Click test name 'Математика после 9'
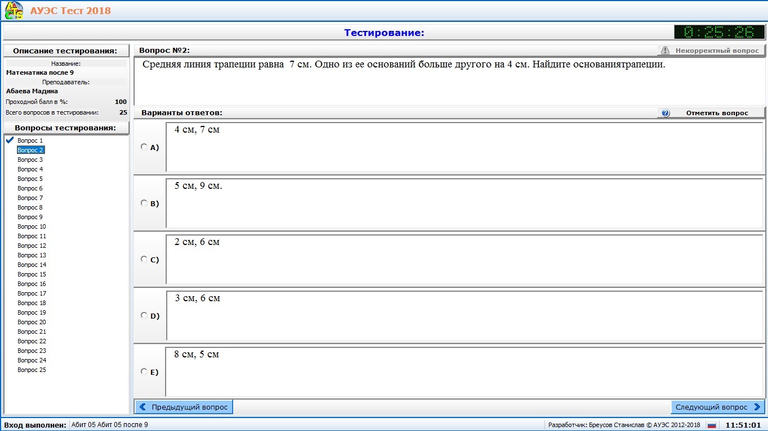The height and width of the screenshot is (431, 768). point(40,72)
